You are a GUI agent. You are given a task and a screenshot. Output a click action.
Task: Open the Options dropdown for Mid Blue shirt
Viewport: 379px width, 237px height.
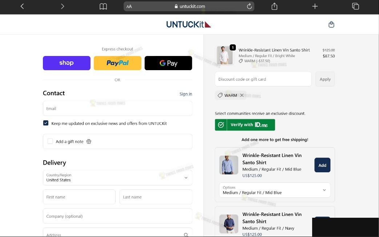click(x=275, y=190)
